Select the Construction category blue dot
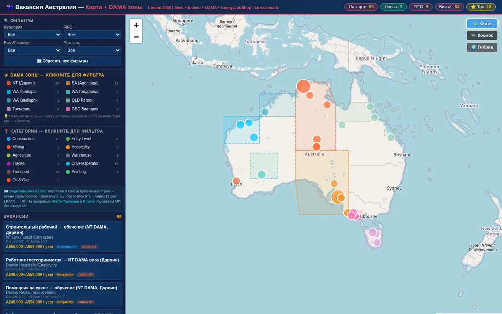The width and height of the screenshot is (502, 314). tap(9, 139)
